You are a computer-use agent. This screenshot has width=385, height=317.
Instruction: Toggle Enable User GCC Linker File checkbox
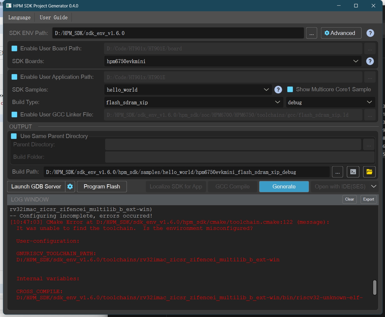click(14, 115)
